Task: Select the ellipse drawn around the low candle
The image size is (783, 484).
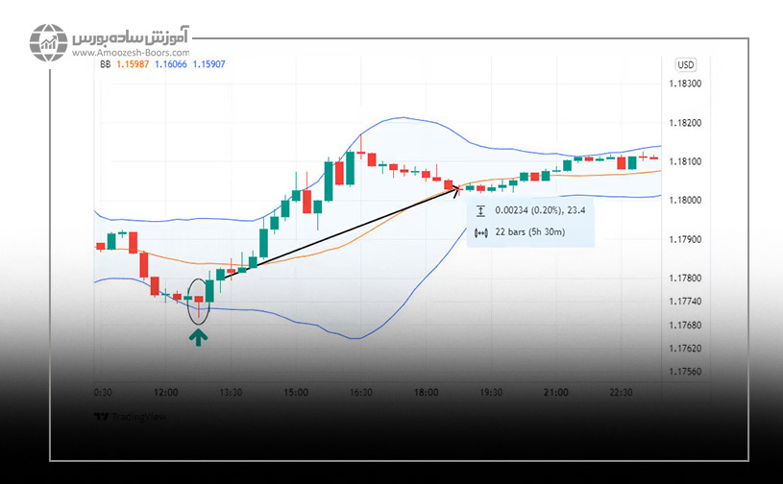Action: click(198, 300)
